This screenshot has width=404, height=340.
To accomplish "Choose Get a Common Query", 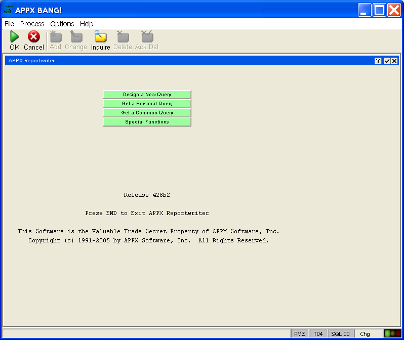I will coord(147,112).
